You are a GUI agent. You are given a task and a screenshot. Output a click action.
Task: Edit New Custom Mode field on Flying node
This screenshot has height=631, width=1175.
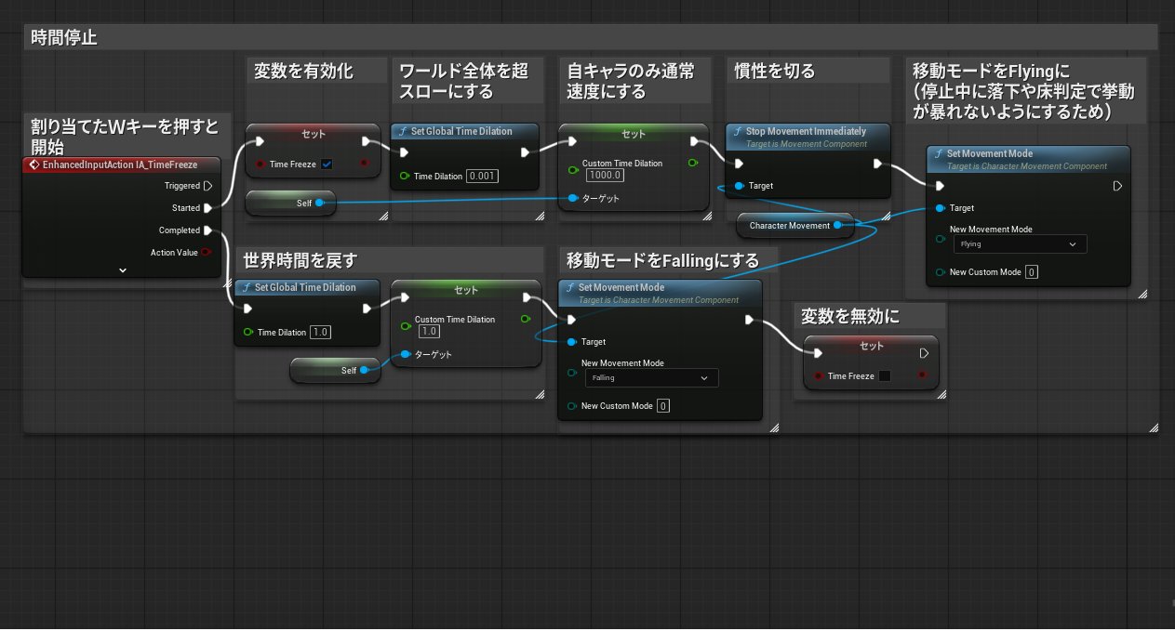1032,272
